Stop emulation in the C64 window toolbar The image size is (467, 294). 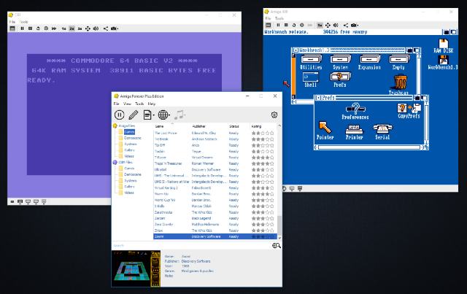point(30,28)
